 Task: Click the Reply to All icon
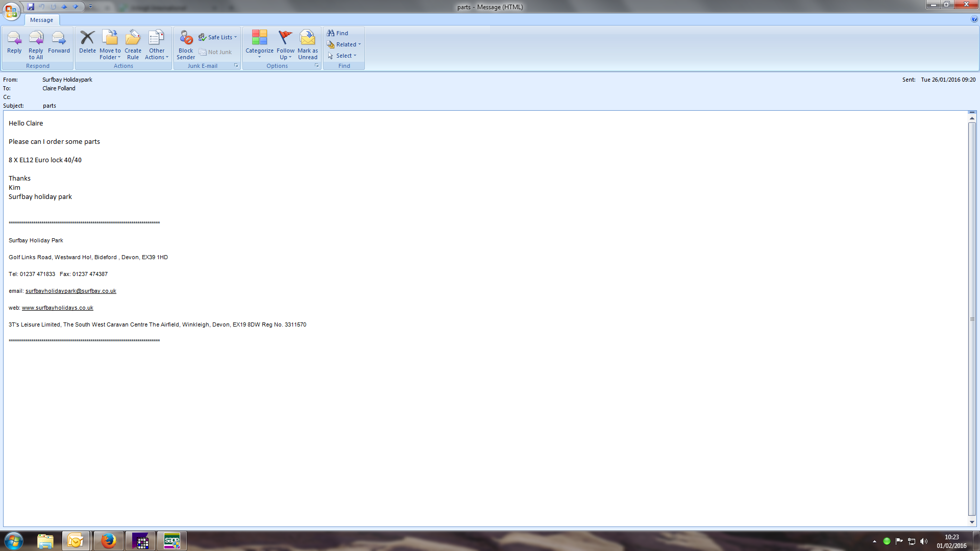pos(36,44)
